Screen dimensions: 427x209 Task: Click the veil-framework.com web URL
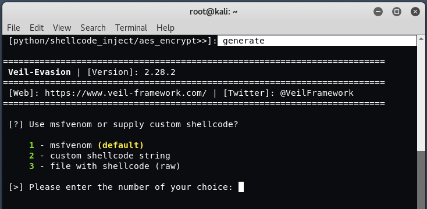point(126,93)
